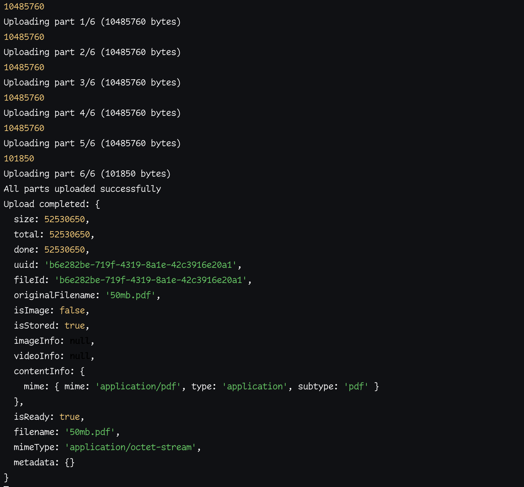The height and width of the screenshot is (487, 524).
Task: Click the 'Uploading part 1/6' line
Action: click(x=92, y=22)
